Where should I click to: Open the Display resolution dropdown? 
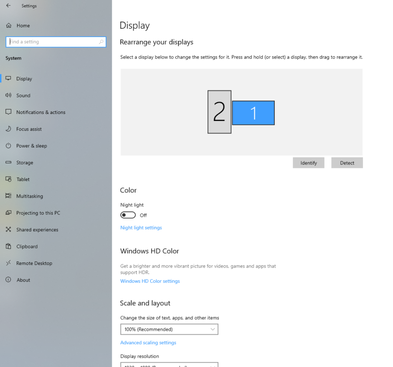169,365
